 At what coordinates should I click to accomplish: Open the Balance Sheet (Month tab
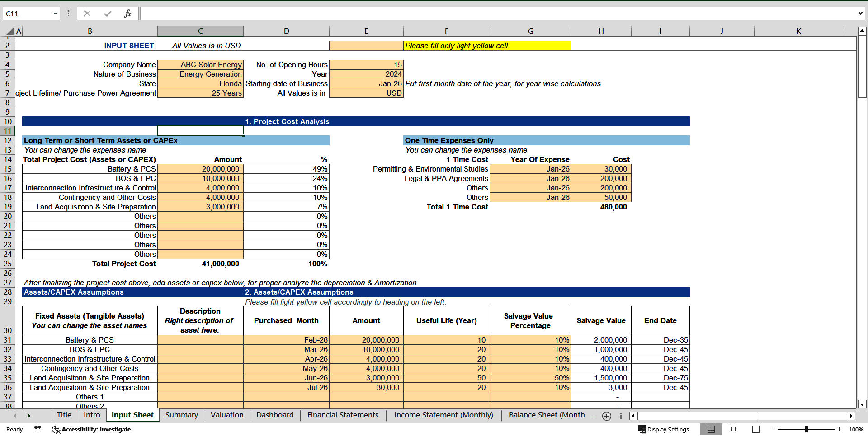[547, 415]
